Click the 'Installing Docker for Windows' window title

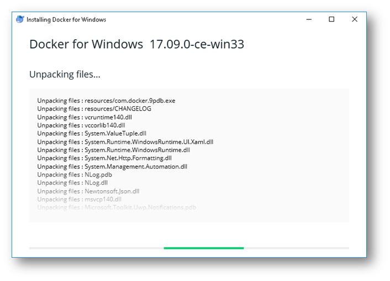tap(66, 19)
